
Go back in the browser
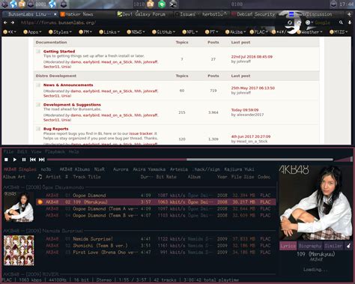coord(5,22)
